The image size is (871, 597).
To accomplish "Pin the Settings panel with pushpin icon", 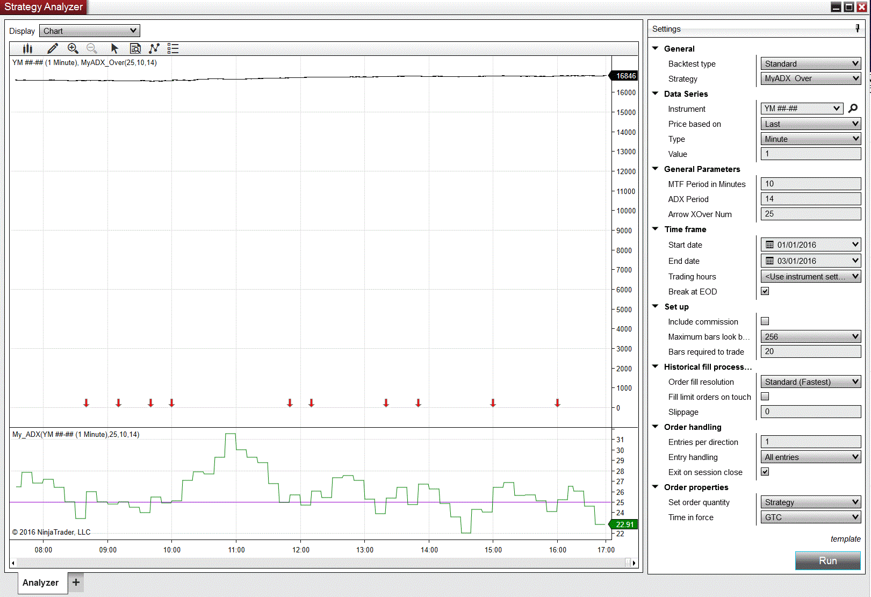I will 857,28.
